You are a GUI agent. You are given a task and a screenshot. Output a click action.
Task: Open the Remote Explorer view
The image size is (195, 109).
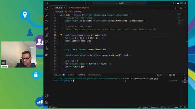47,41
